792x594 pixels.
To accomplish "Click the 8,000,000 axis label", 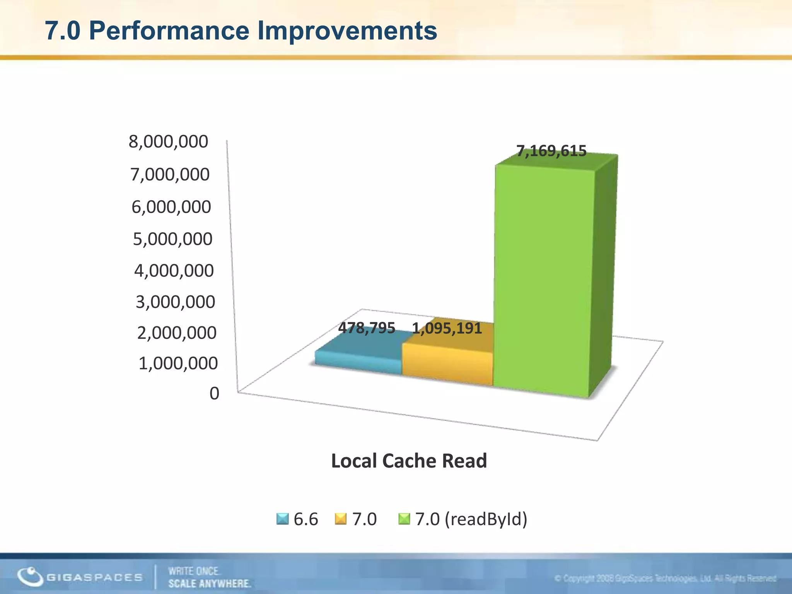I will point(168,142).
